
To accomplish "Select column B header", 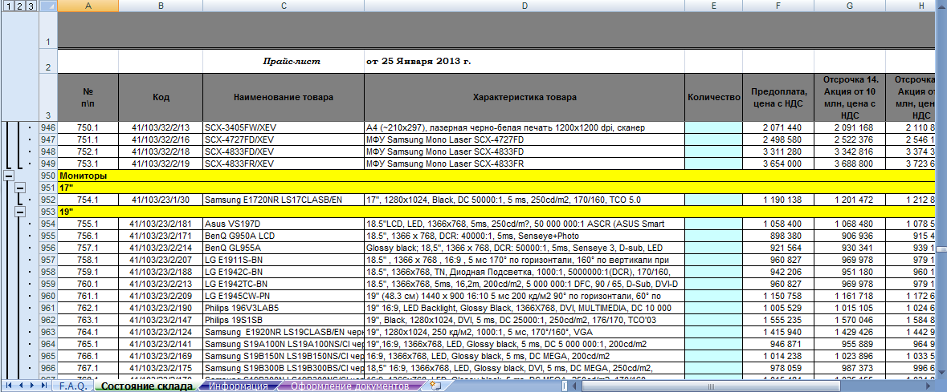I will click(161, 6).
